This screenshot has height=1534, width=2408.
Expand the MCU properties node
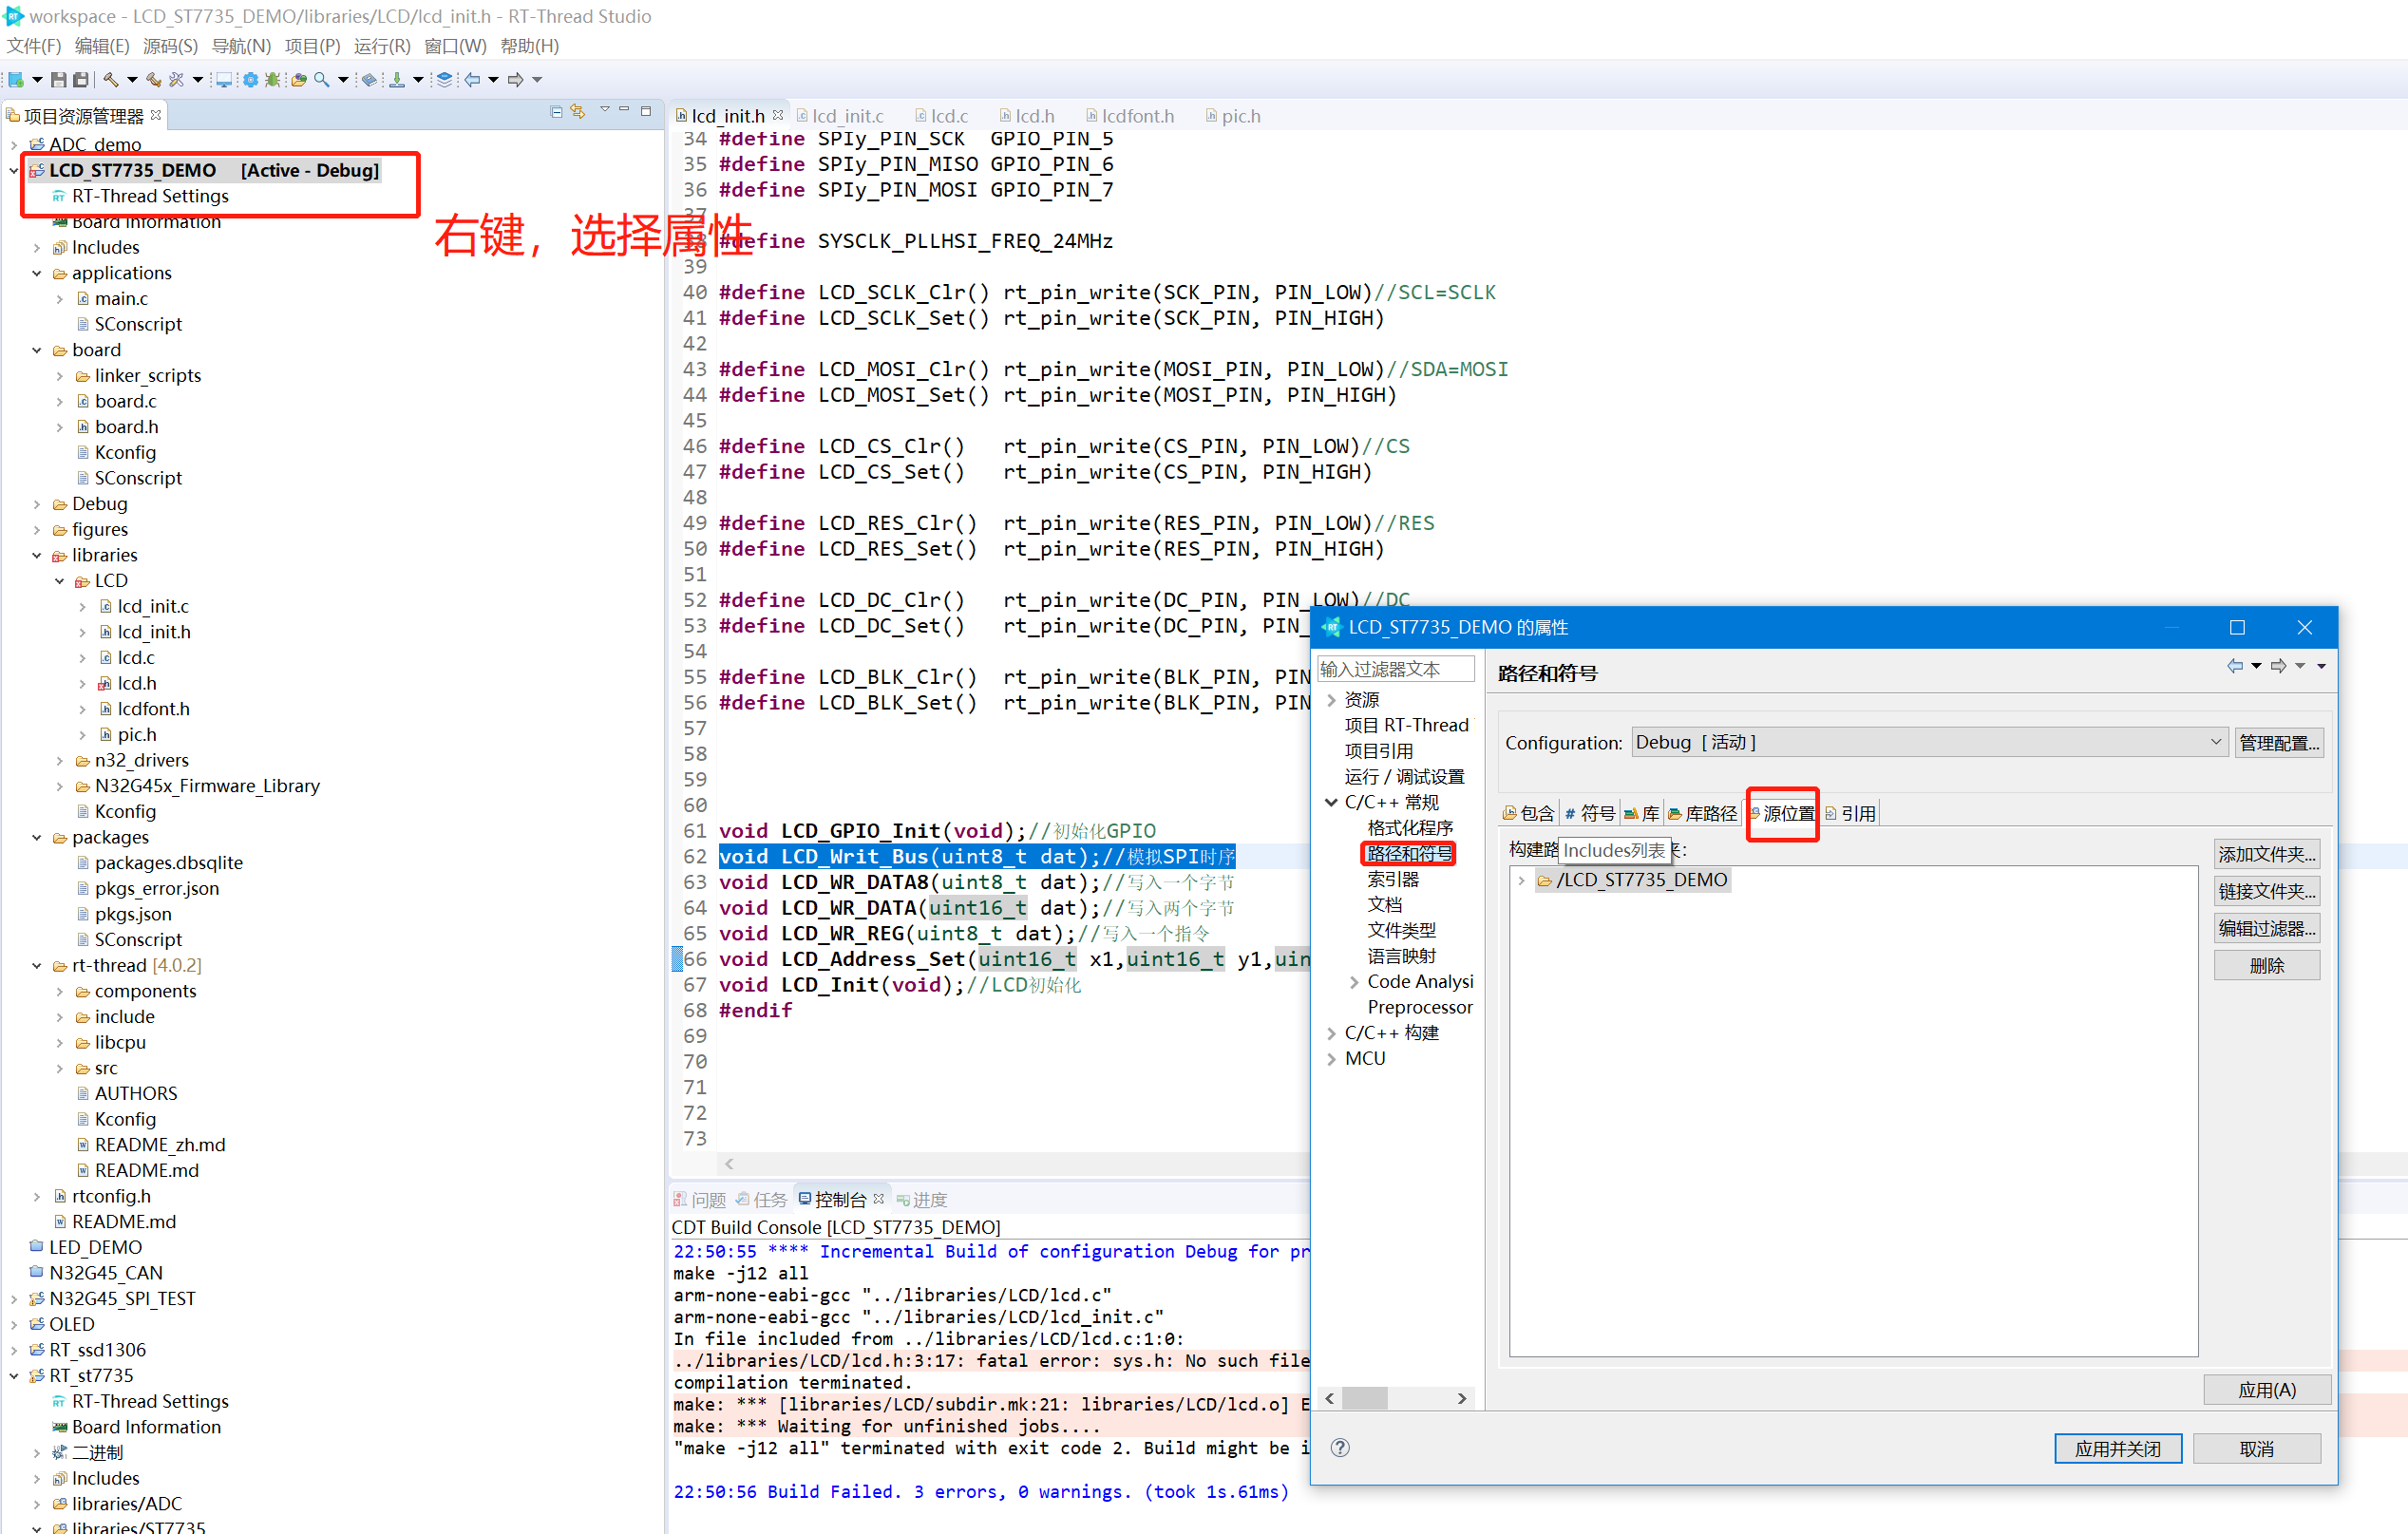[1331, 1059]
